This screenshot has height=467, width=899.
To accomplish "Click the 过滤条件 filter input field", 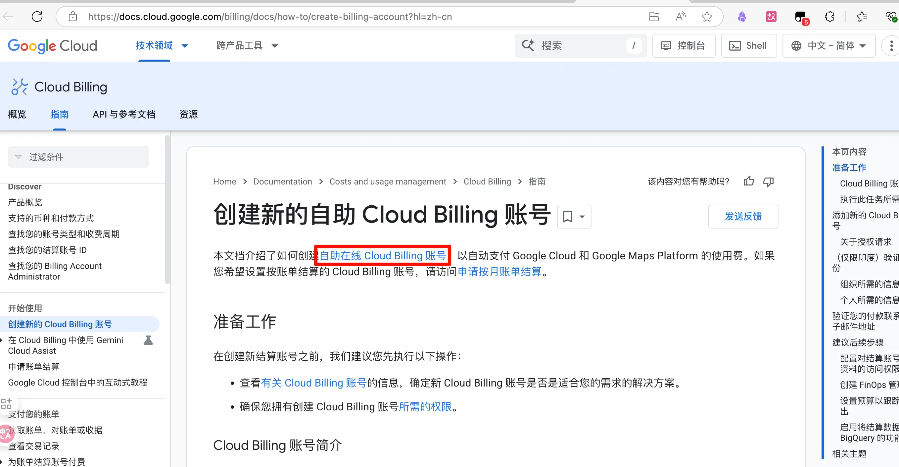I will pos(78,157).
